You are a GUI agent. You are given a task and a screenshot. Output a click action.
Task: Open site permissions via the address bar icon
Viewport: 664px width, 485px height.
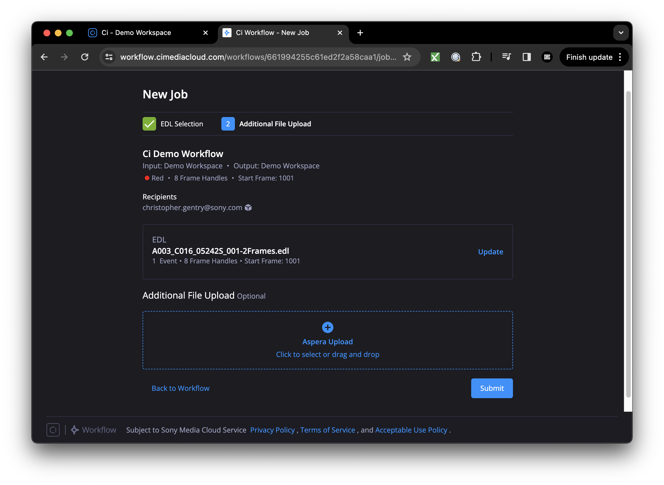pyautogui.click(x=109, y=57)
